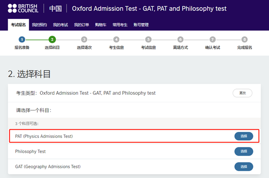
Task: Open the 我的预约 tab
Action: (x=39, y=25)
